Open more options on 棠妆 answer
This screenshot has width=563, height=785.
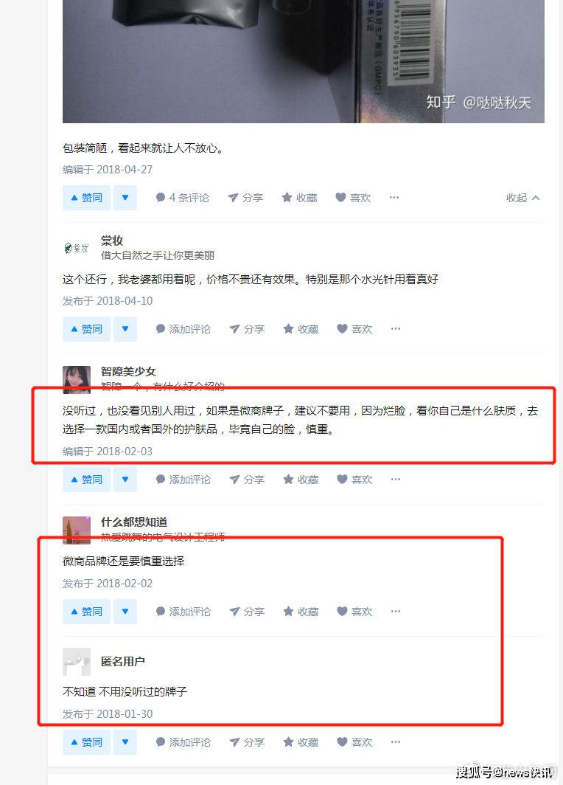click(x=396, y=329)
